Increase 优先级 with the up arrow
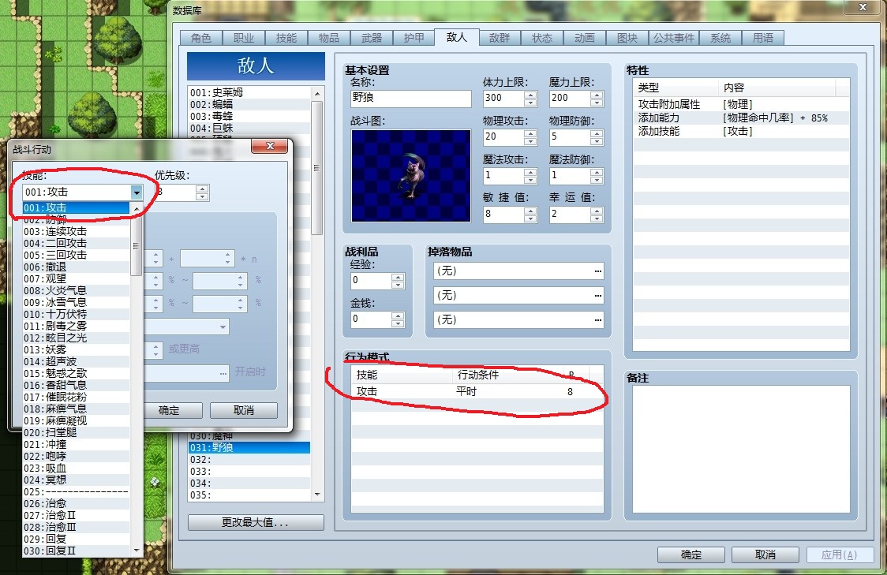 pos(203,189)
